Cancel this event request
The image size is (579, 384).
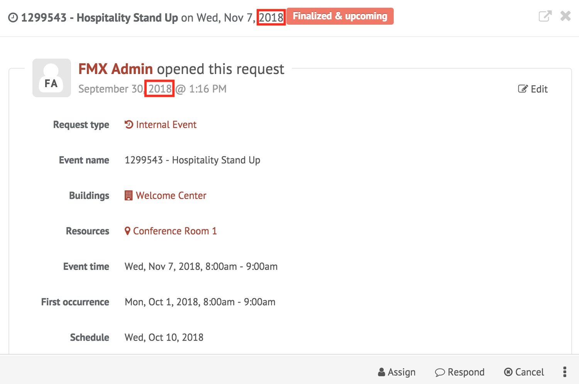coord(524,372)
